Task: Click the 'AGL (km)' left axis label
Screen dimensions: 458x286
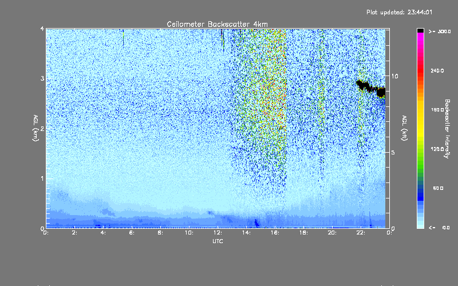Action: click(35, 128)
